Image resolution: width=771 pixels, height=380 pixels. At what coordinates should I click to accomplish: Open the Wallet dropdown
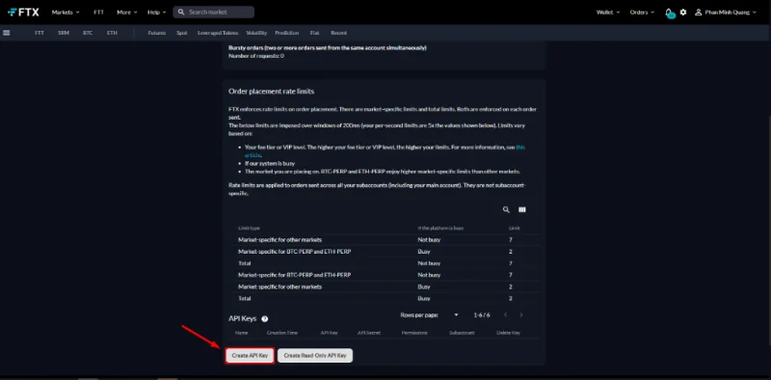(608, 13)
